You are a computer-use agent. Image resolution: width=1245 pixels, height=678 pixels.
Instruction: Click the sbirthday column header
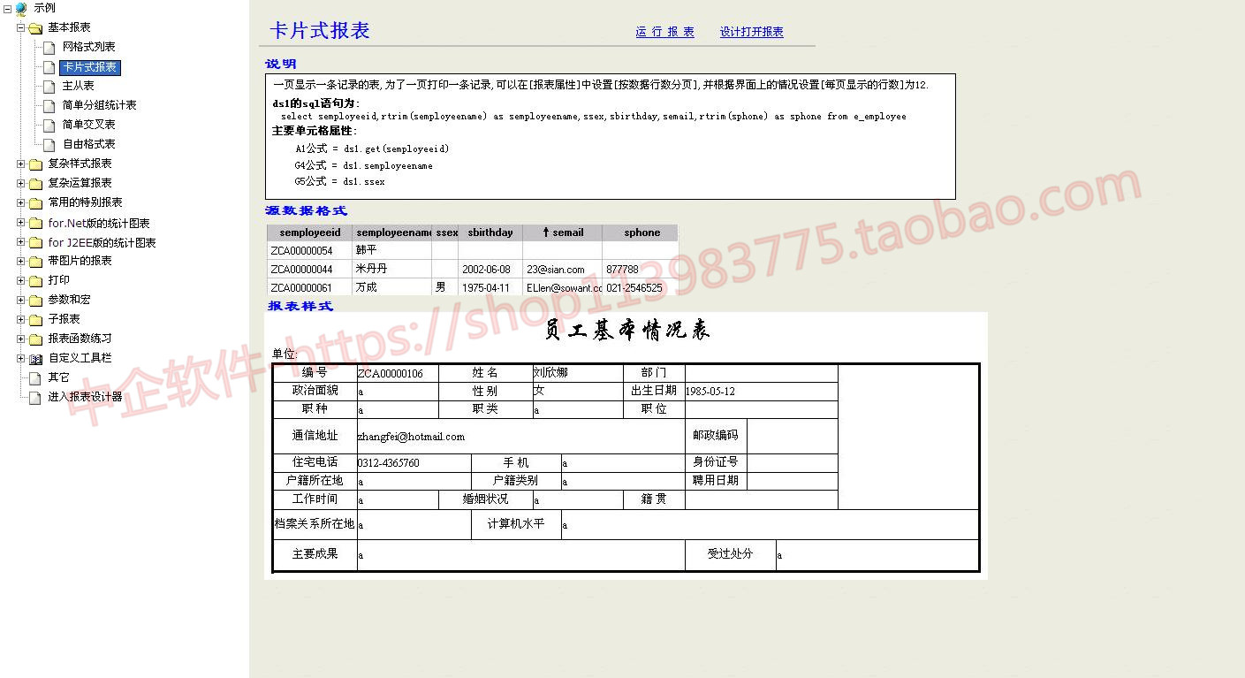point(490,232)
